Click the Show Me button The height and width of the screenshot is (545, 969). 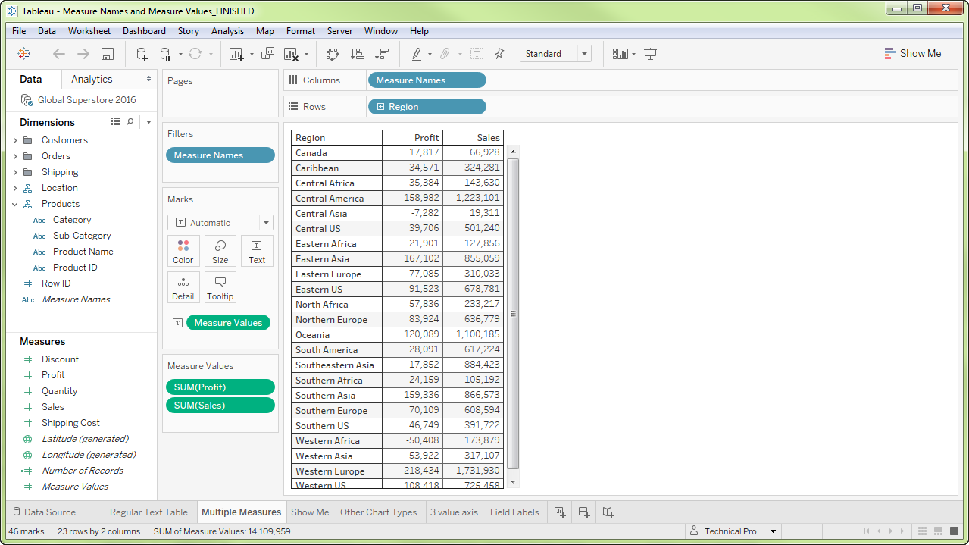pyautogui.click(x=912, y=54)
